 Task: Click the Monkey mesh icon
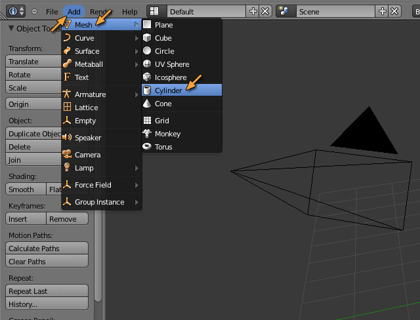(148, 134)
